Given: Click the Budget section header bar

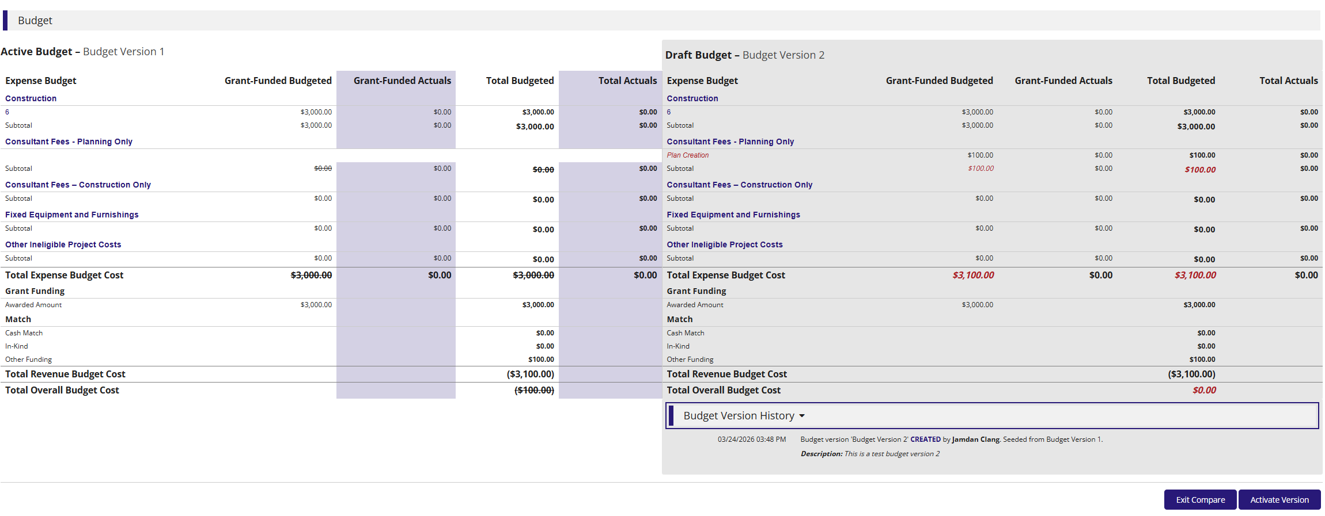Looking at the screenshot, I should coord(661,20).
